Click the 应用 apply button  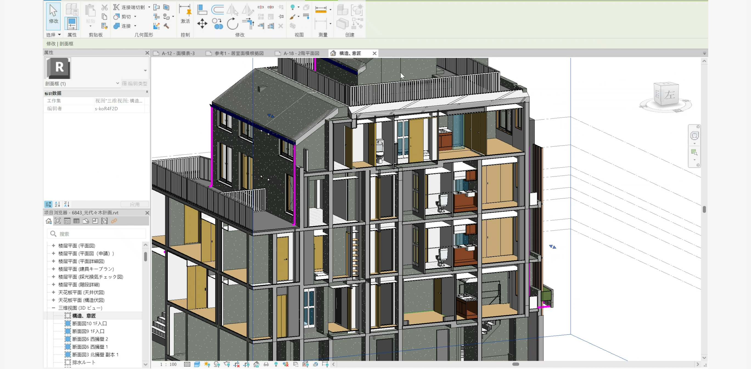pos(135,204)
